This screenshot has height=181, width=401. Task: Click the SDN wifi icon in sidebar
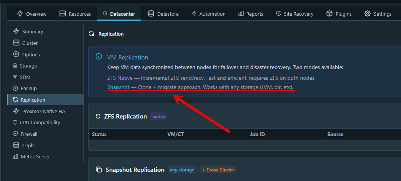tap(15, 77)
